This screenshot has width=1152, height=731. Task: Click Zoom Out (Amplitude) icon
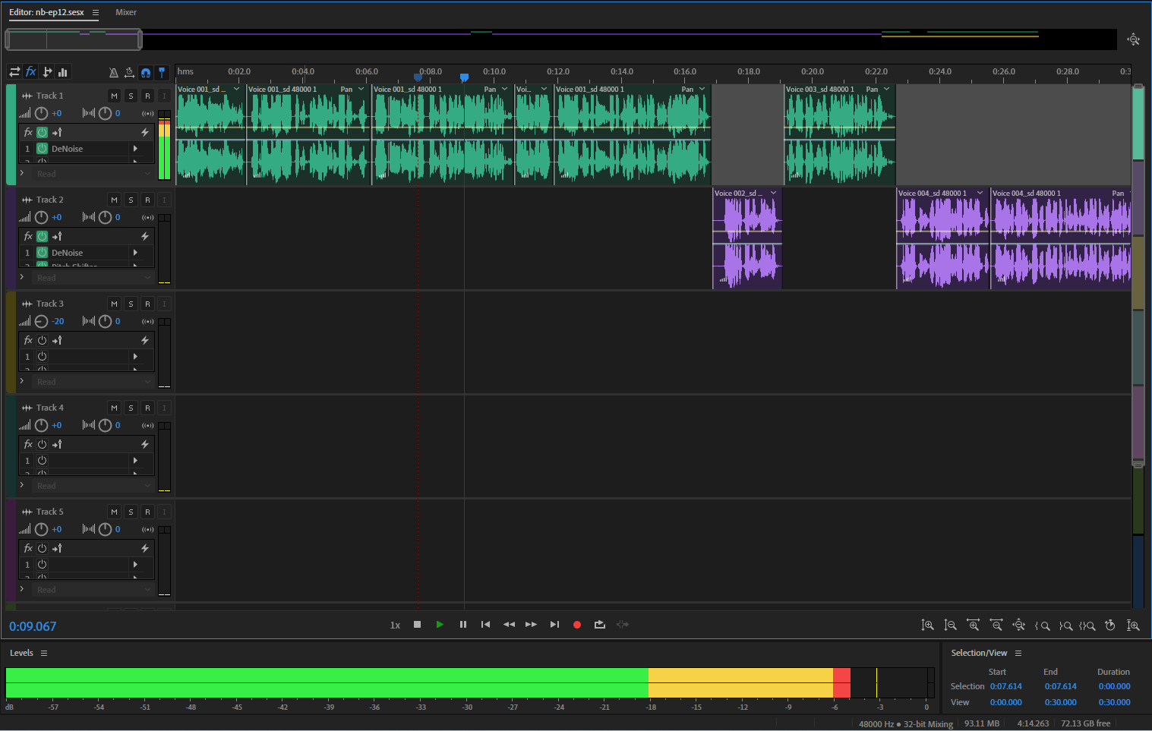point(950,625)
